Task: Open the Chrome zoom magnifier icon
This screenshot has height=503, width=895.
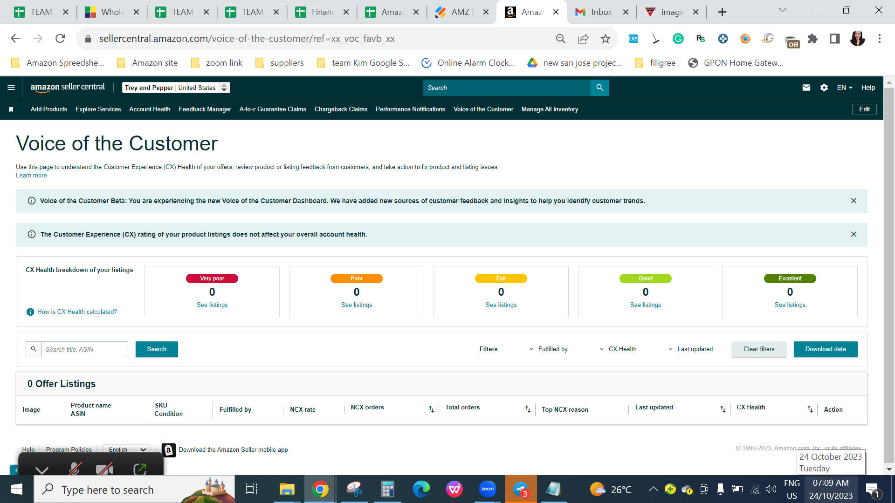Action: click(560, 39)
